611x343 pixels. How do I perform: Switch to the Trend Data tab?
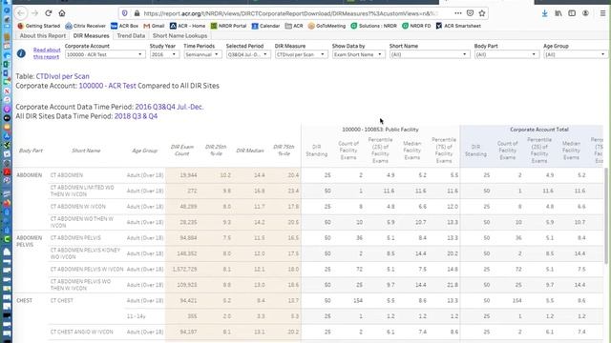click(x=131, y=36)
